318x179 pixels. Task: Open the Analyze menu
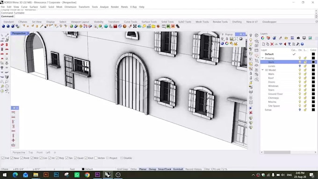(104, 7)
